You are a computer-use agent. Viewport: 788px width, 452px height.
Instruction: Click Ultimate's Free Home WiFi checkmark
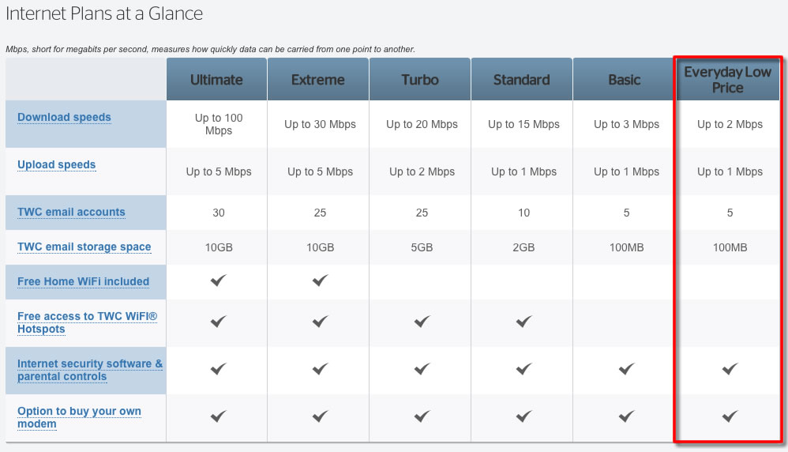pyautogui.click(x=218, y=281)
